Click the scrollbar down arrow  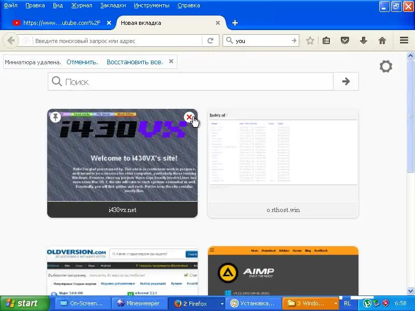(410, 291)
